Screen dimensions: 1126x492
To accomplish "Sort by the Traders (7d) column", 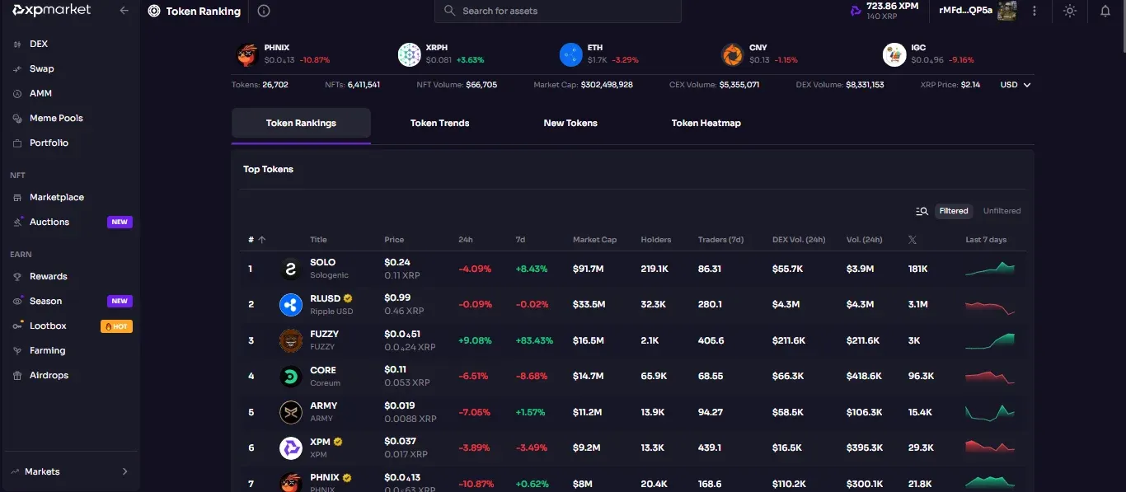I will click(x=720, y=240).
